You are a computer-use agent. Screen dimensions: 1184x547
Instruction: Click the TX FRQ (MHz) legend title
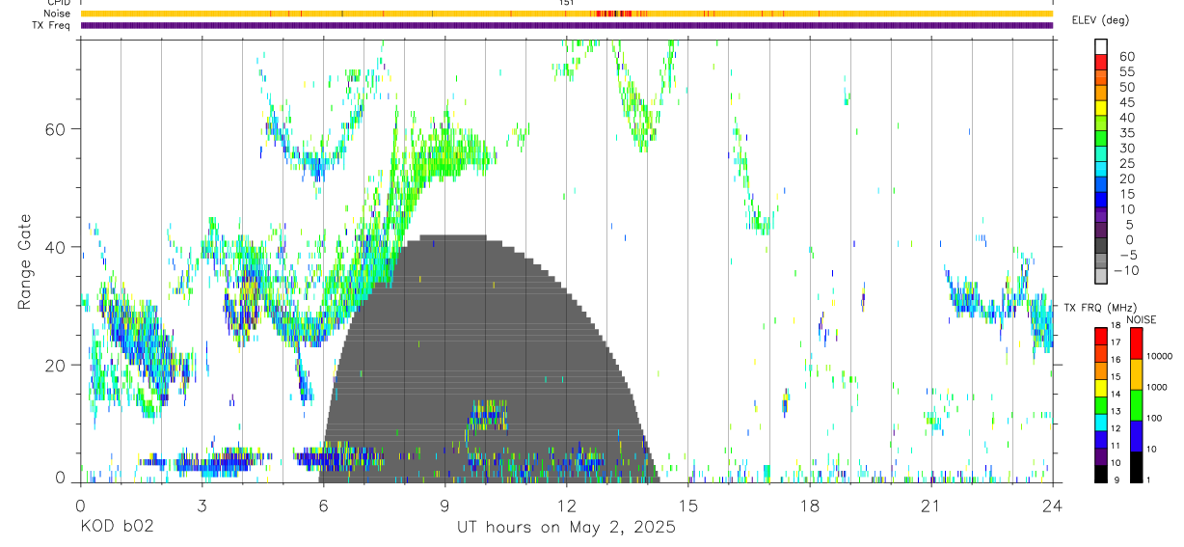(1100, 308)
